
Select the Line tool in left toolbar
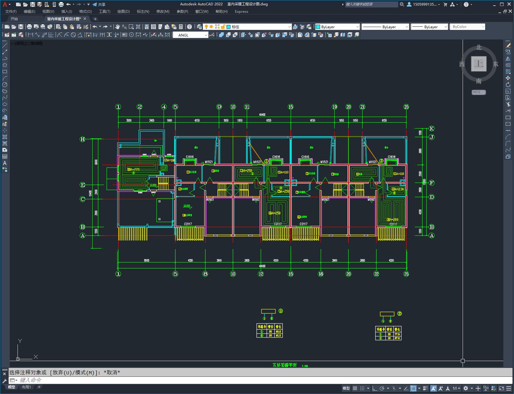click(5, 45)
